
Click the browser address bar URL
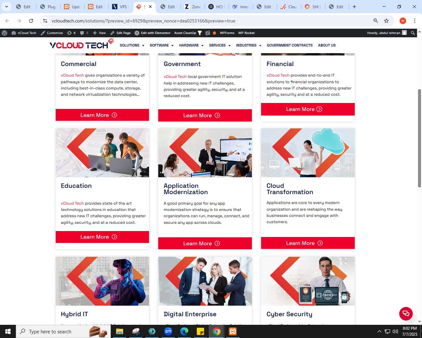[143, 21]
